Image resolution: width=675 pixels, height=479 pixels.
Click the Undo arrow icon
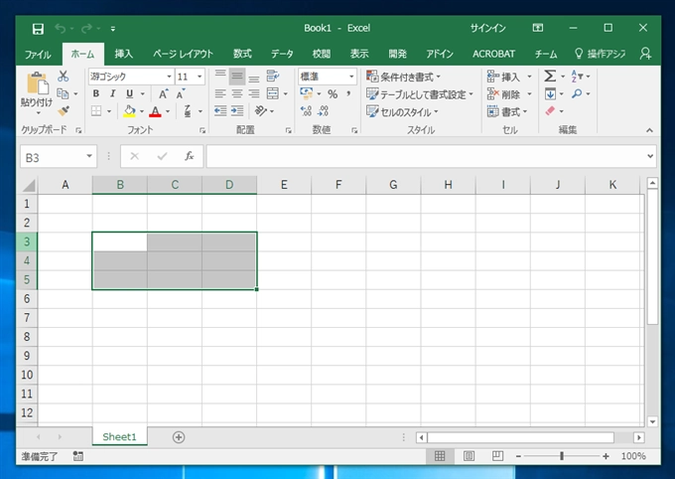(61, 29)
